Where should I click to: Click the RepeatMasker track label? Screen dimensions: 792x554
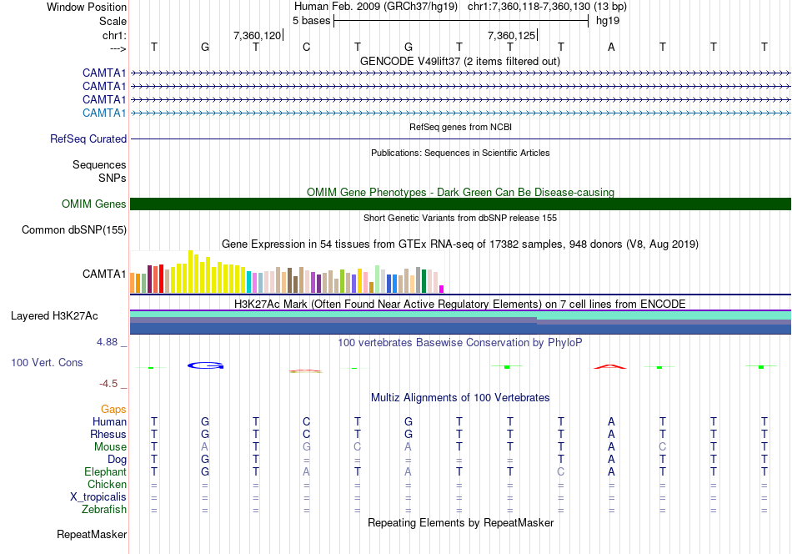(x=92, y=534)
